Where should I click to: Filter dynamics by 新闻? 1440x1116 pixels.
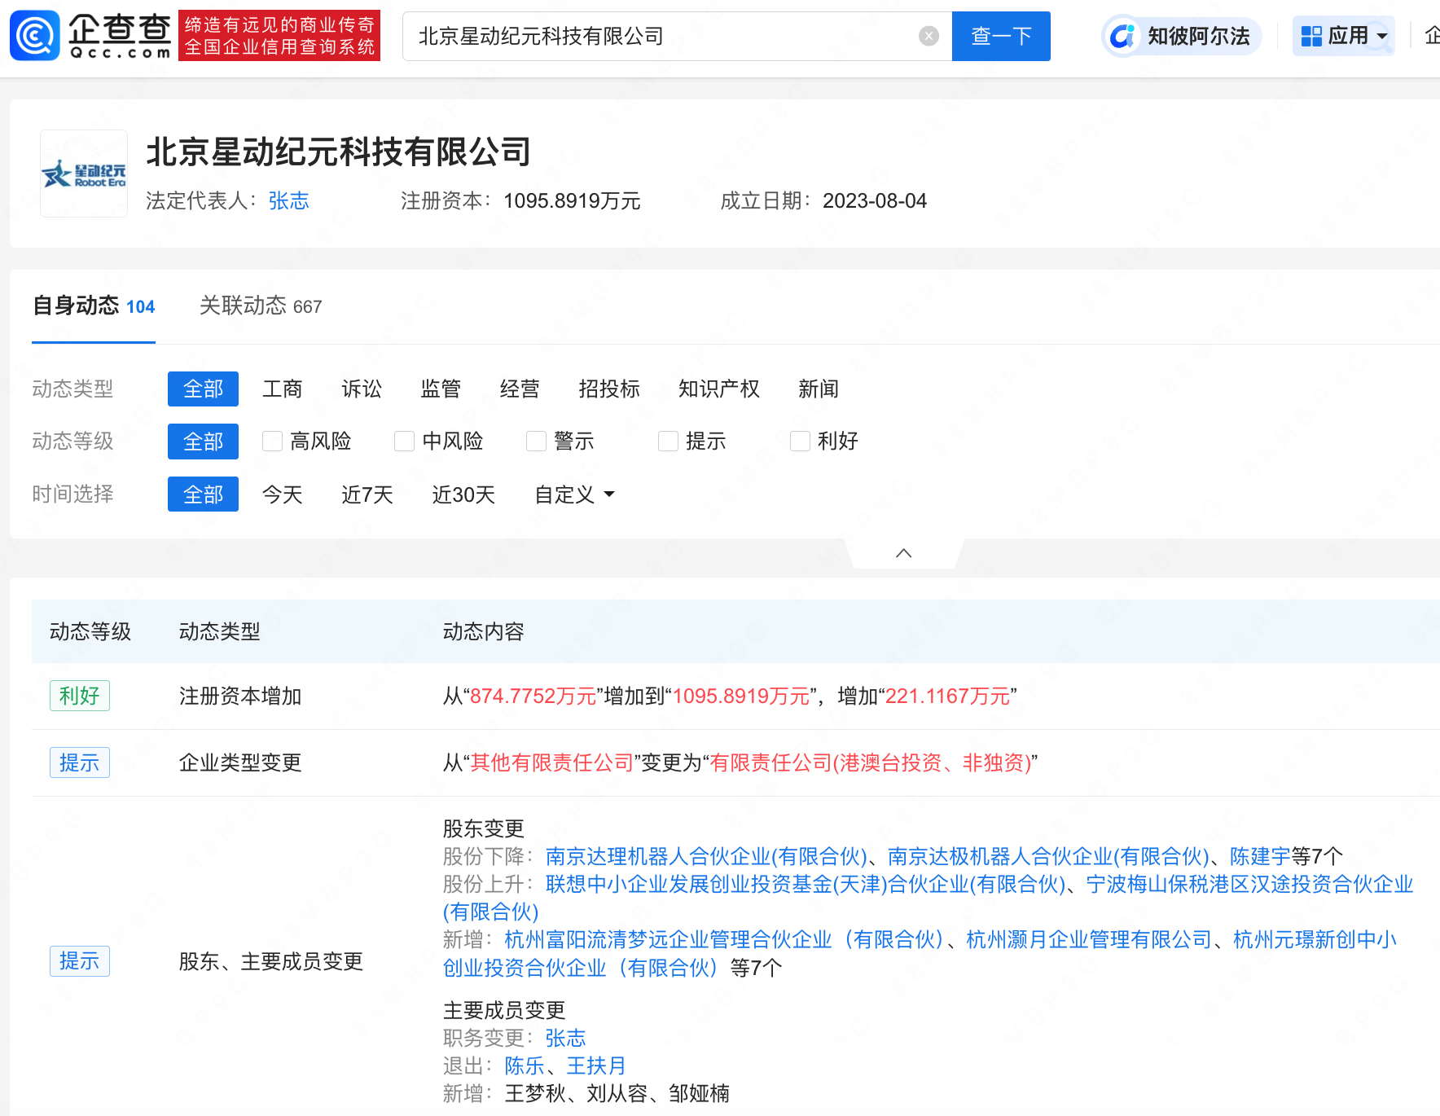(819, 389)
